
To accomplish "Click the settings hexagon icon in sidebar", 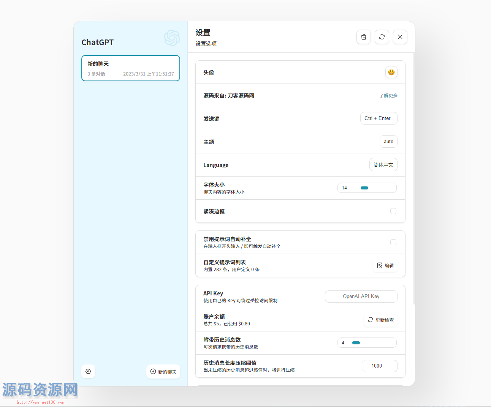I will [88, 371].
